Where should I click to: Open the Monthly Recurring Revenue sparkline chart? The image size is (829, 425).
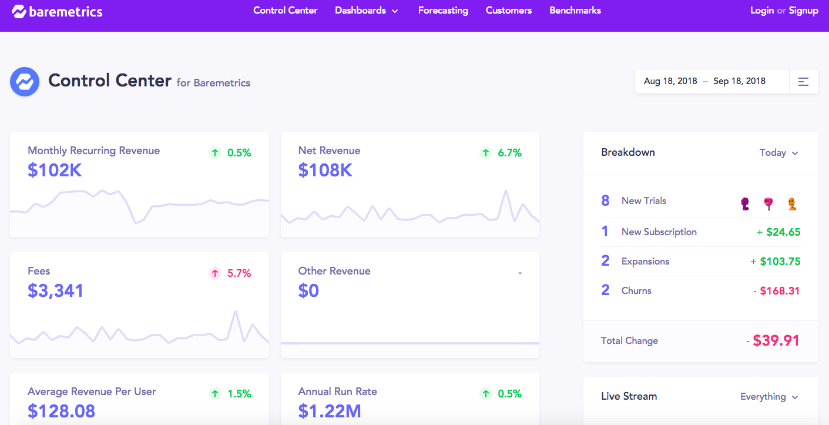pyautogui.click(x=139, y=206)
